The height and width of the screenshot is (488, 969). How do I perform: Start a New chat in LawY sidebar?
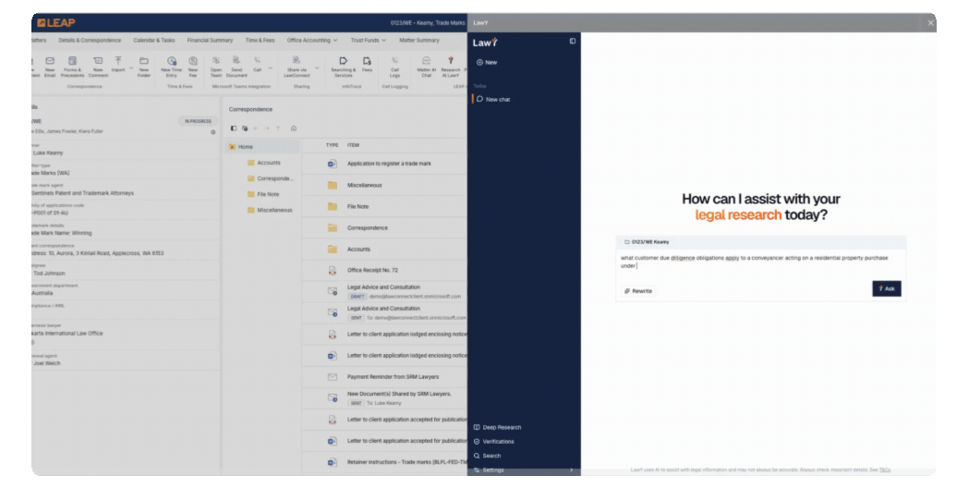tap(487, 63)
